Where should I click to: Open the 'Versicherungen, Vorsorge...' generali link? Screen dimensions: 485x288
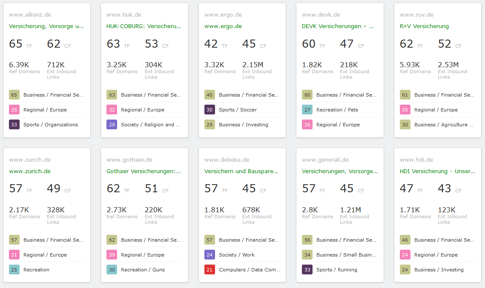tap(340, 171)
